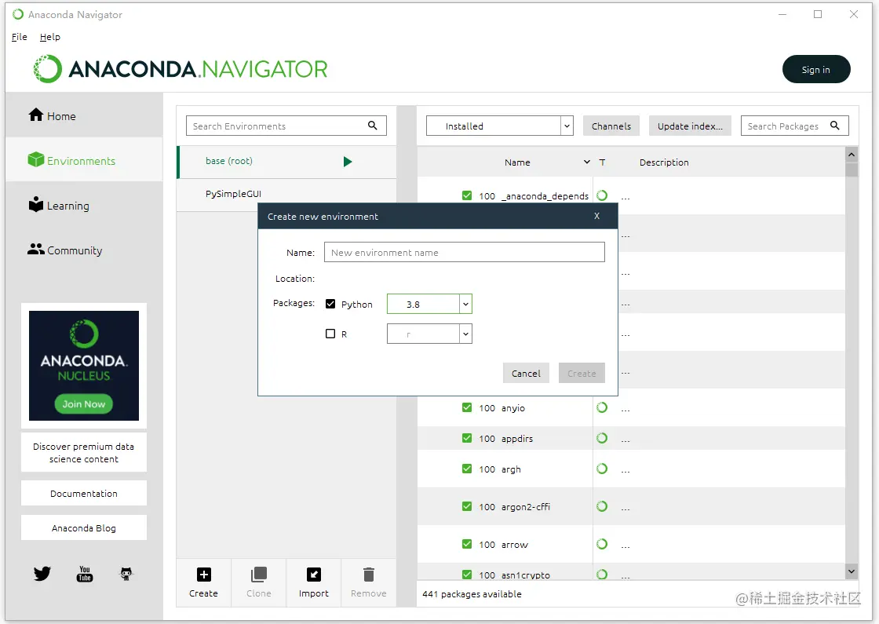Screen dimensions: 879x624
Task: Open the Documentation link
Action: click(84, 494)
